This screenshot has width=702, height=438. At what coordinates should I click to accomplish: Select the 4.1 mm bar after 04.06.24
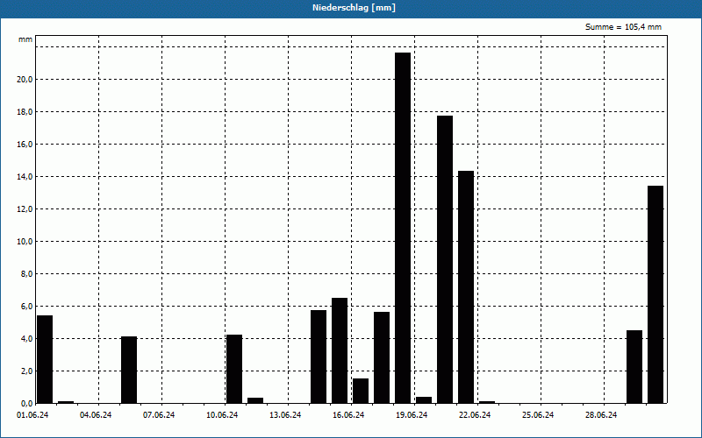(x=129, y=370)
